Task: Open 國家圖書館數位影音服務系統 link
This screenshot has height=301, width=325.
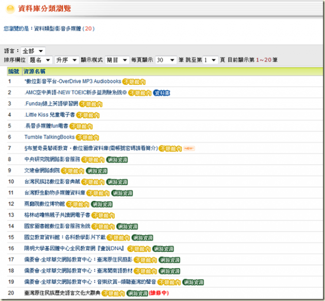Action: [57, 226]
